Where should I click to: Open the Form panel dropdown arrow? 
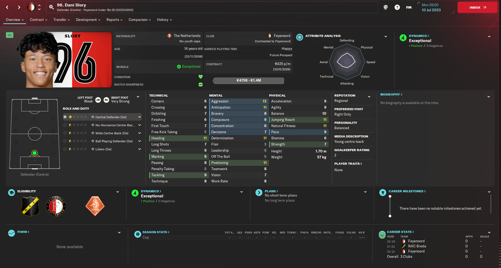(119, 233)
